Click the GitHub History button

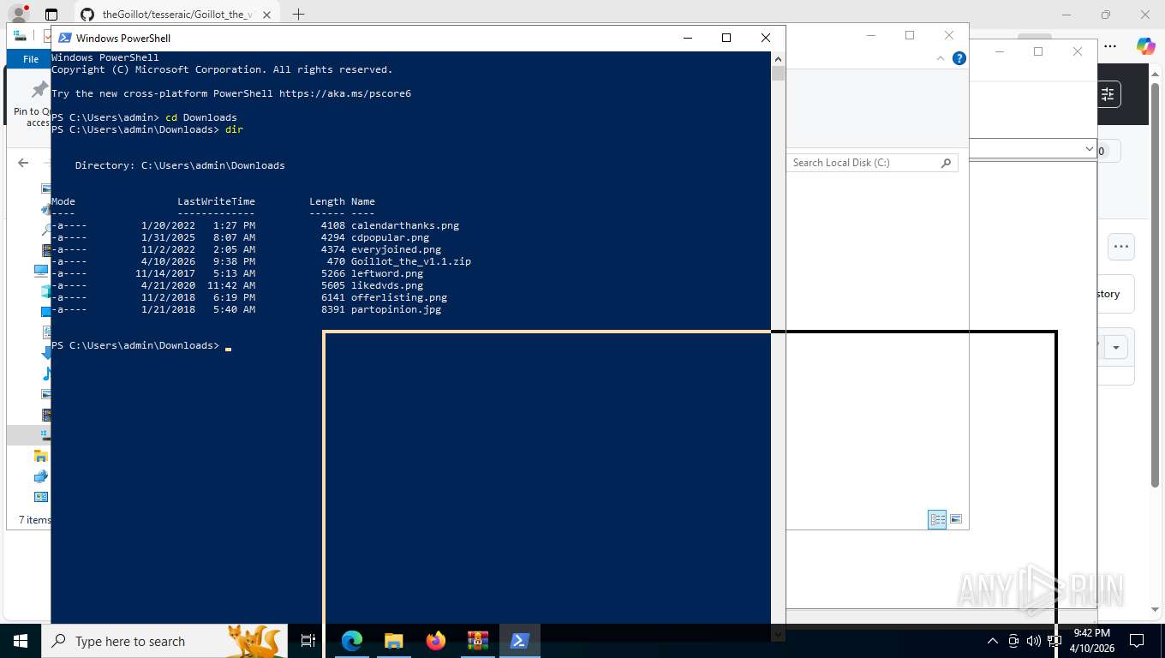coord(1114,294)
